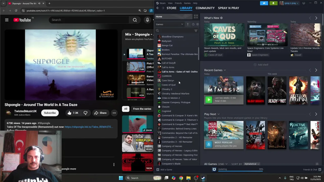
Task: Select 'From the series' filter chip
Action: 142,109
